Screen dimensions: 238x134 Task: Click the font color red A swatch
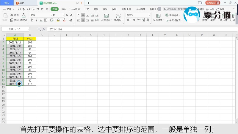(x=64, y=20)
